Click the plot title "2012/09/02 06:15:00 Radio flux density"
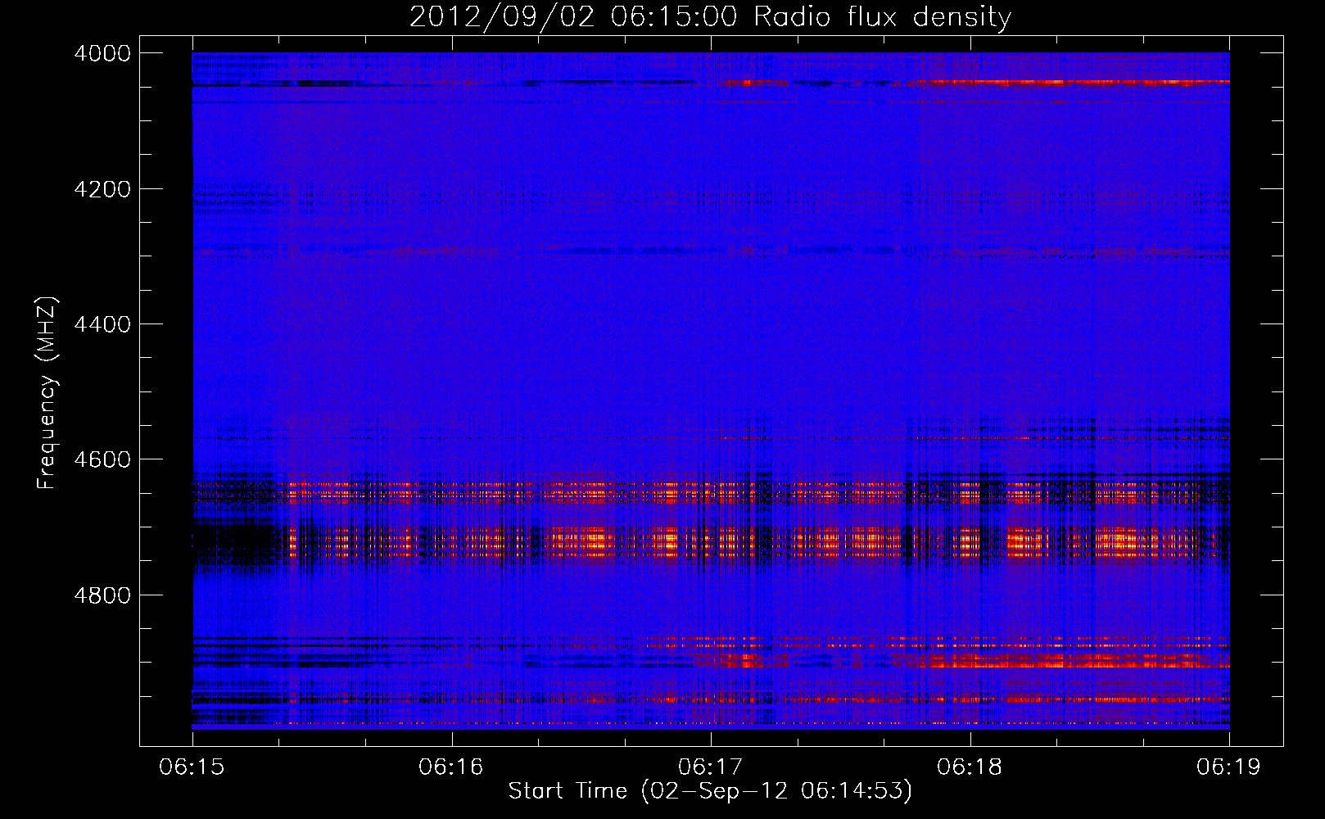1325x819 pixels. (x=710, y=17)
